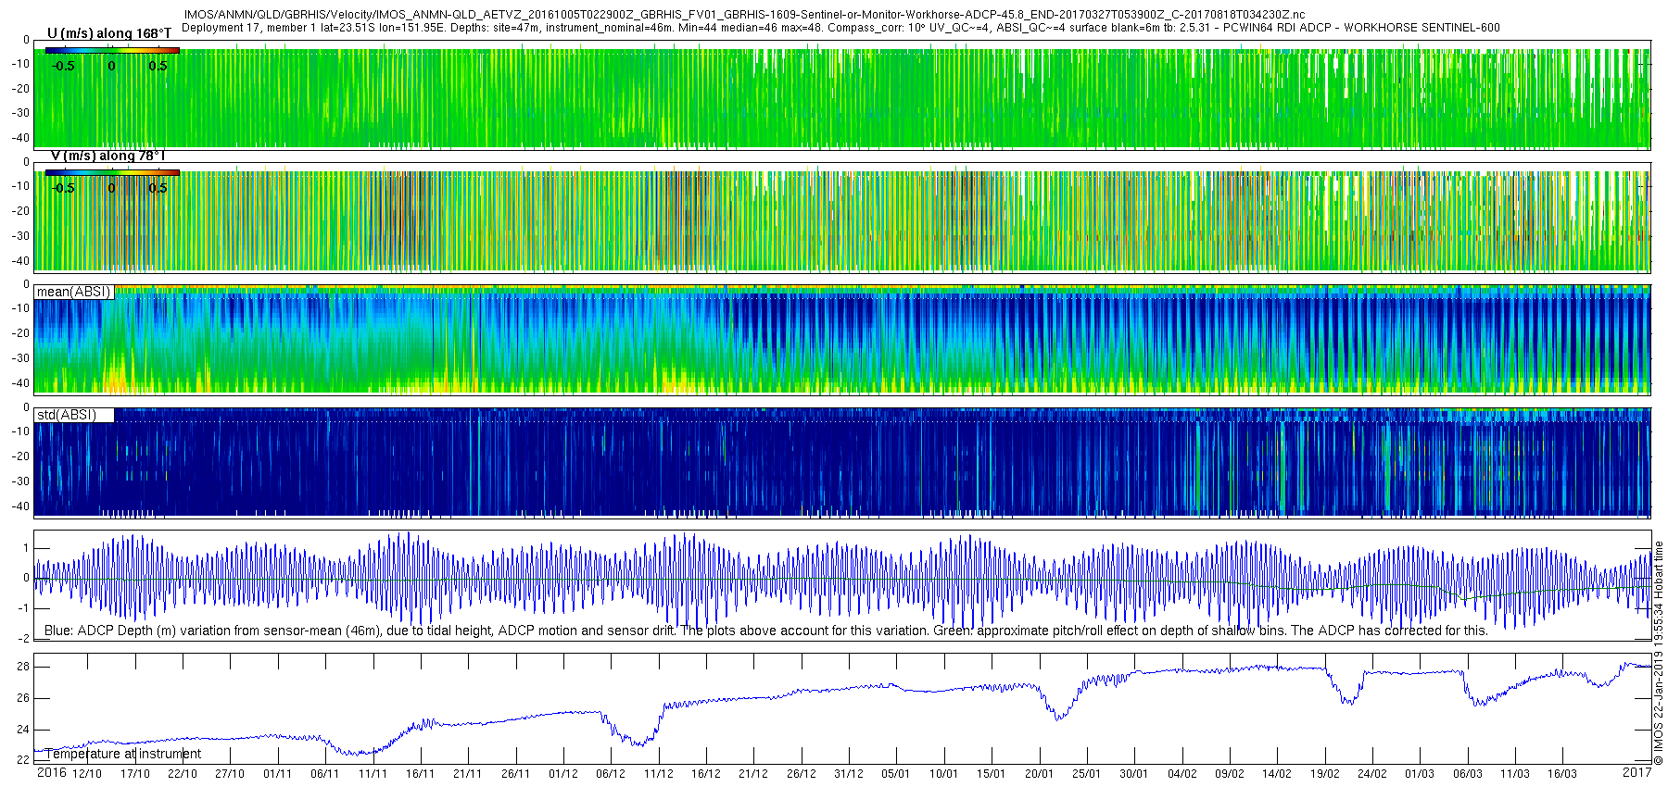Click the '-2' tick on depth variation axis

(24, 639)
